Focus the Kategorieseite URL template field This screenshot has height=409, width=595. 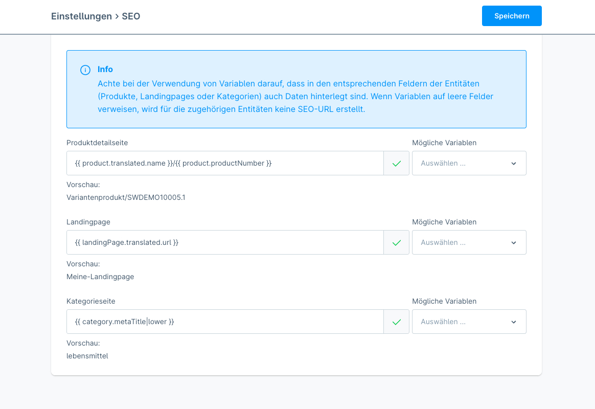point(225,322)
